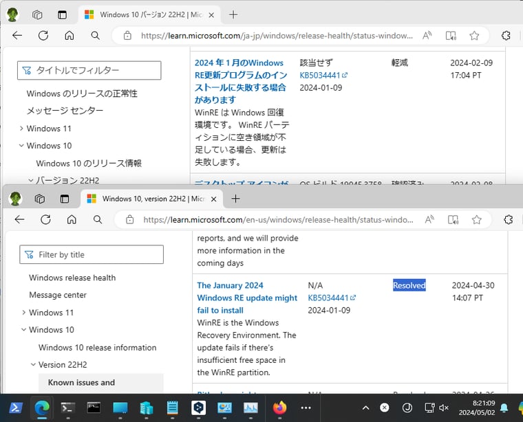Open Extensions in the English Edge window
Viewport: 523px width, 422px height.
[509, 219]
